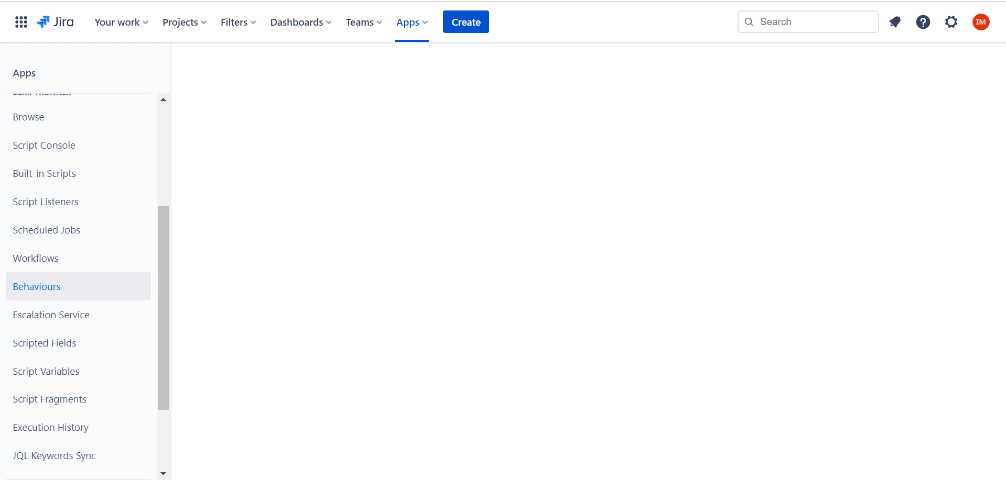Navigate to Execution History
The image size is (1006, 480).
tap(50, 427)
